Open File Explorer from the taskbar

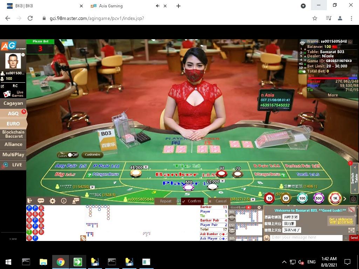43,262
